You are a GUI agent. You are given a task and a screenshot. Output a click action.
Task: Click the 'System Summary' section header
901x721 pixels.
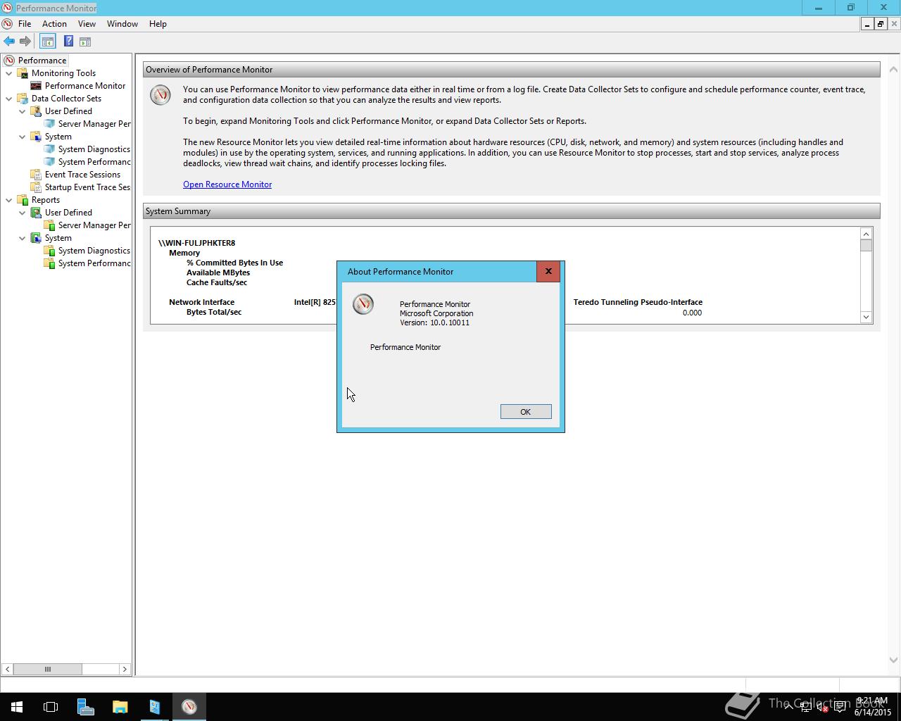pyautogui.click(x=511, y=211)
